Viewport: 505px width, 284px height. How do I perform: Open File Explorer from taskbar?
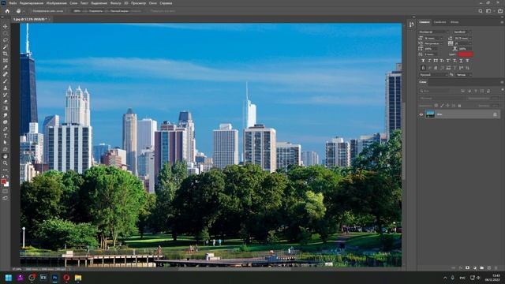click(x=78, y=278)
